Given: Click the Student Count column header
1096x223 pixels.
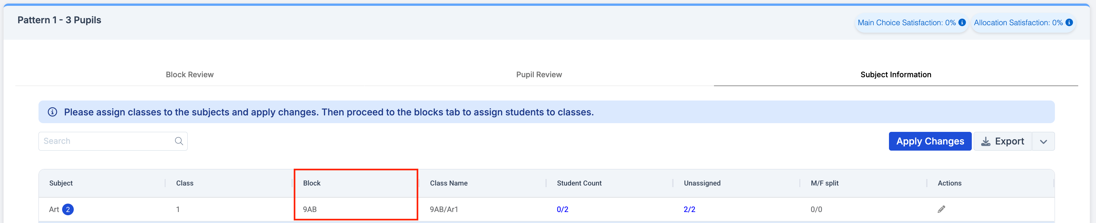Looking at the screenshot, I should click(579, 183).
